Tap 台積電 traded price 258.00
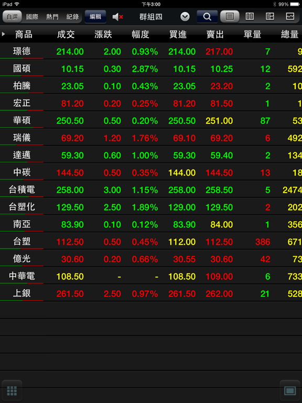This screenshot has width=302, height=403. [x=70, y=190]
